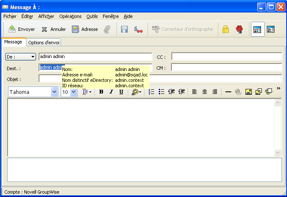
Task: Insert an image into the message
Action: 248,92
